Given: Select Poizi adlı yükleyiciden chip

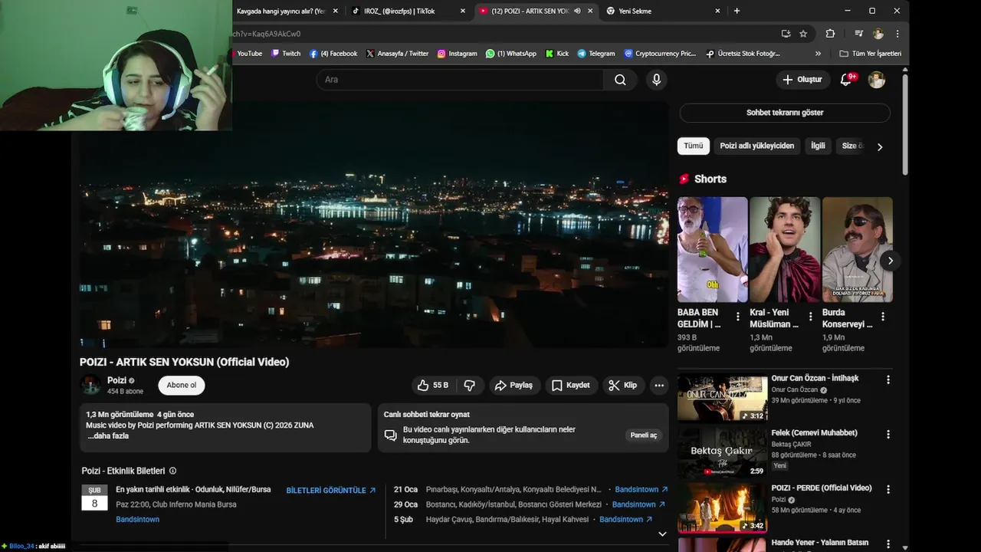Looking at the screenshot, I should (x=757, y=146).
